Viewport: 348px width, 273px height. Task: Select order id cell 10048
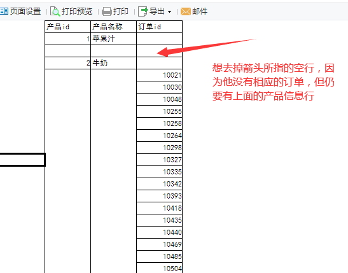pos(159,99)
